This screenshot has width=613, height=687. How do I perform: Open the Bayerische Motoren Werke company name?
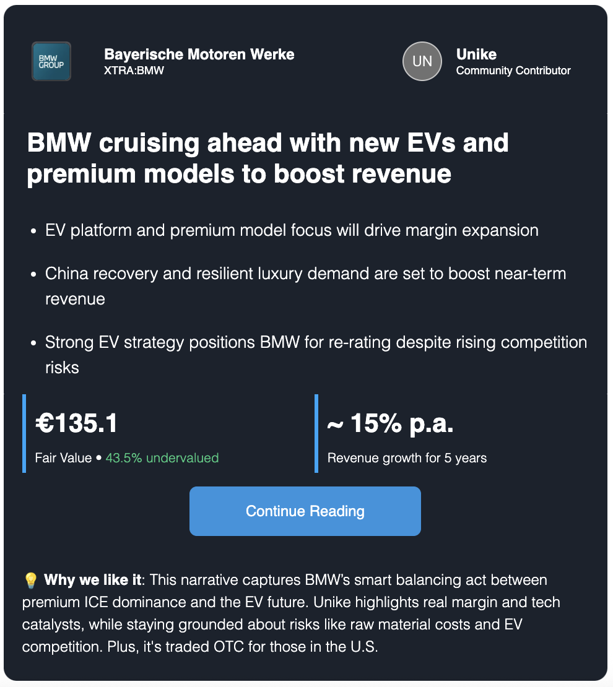click(x=199, y=54)
